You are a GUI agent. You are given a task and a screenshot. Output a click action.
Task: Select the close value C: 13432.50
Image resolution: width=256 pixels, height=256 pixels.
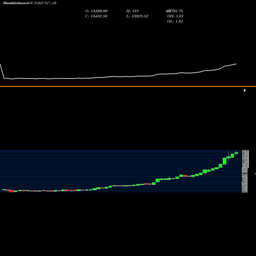click(96, 16)
